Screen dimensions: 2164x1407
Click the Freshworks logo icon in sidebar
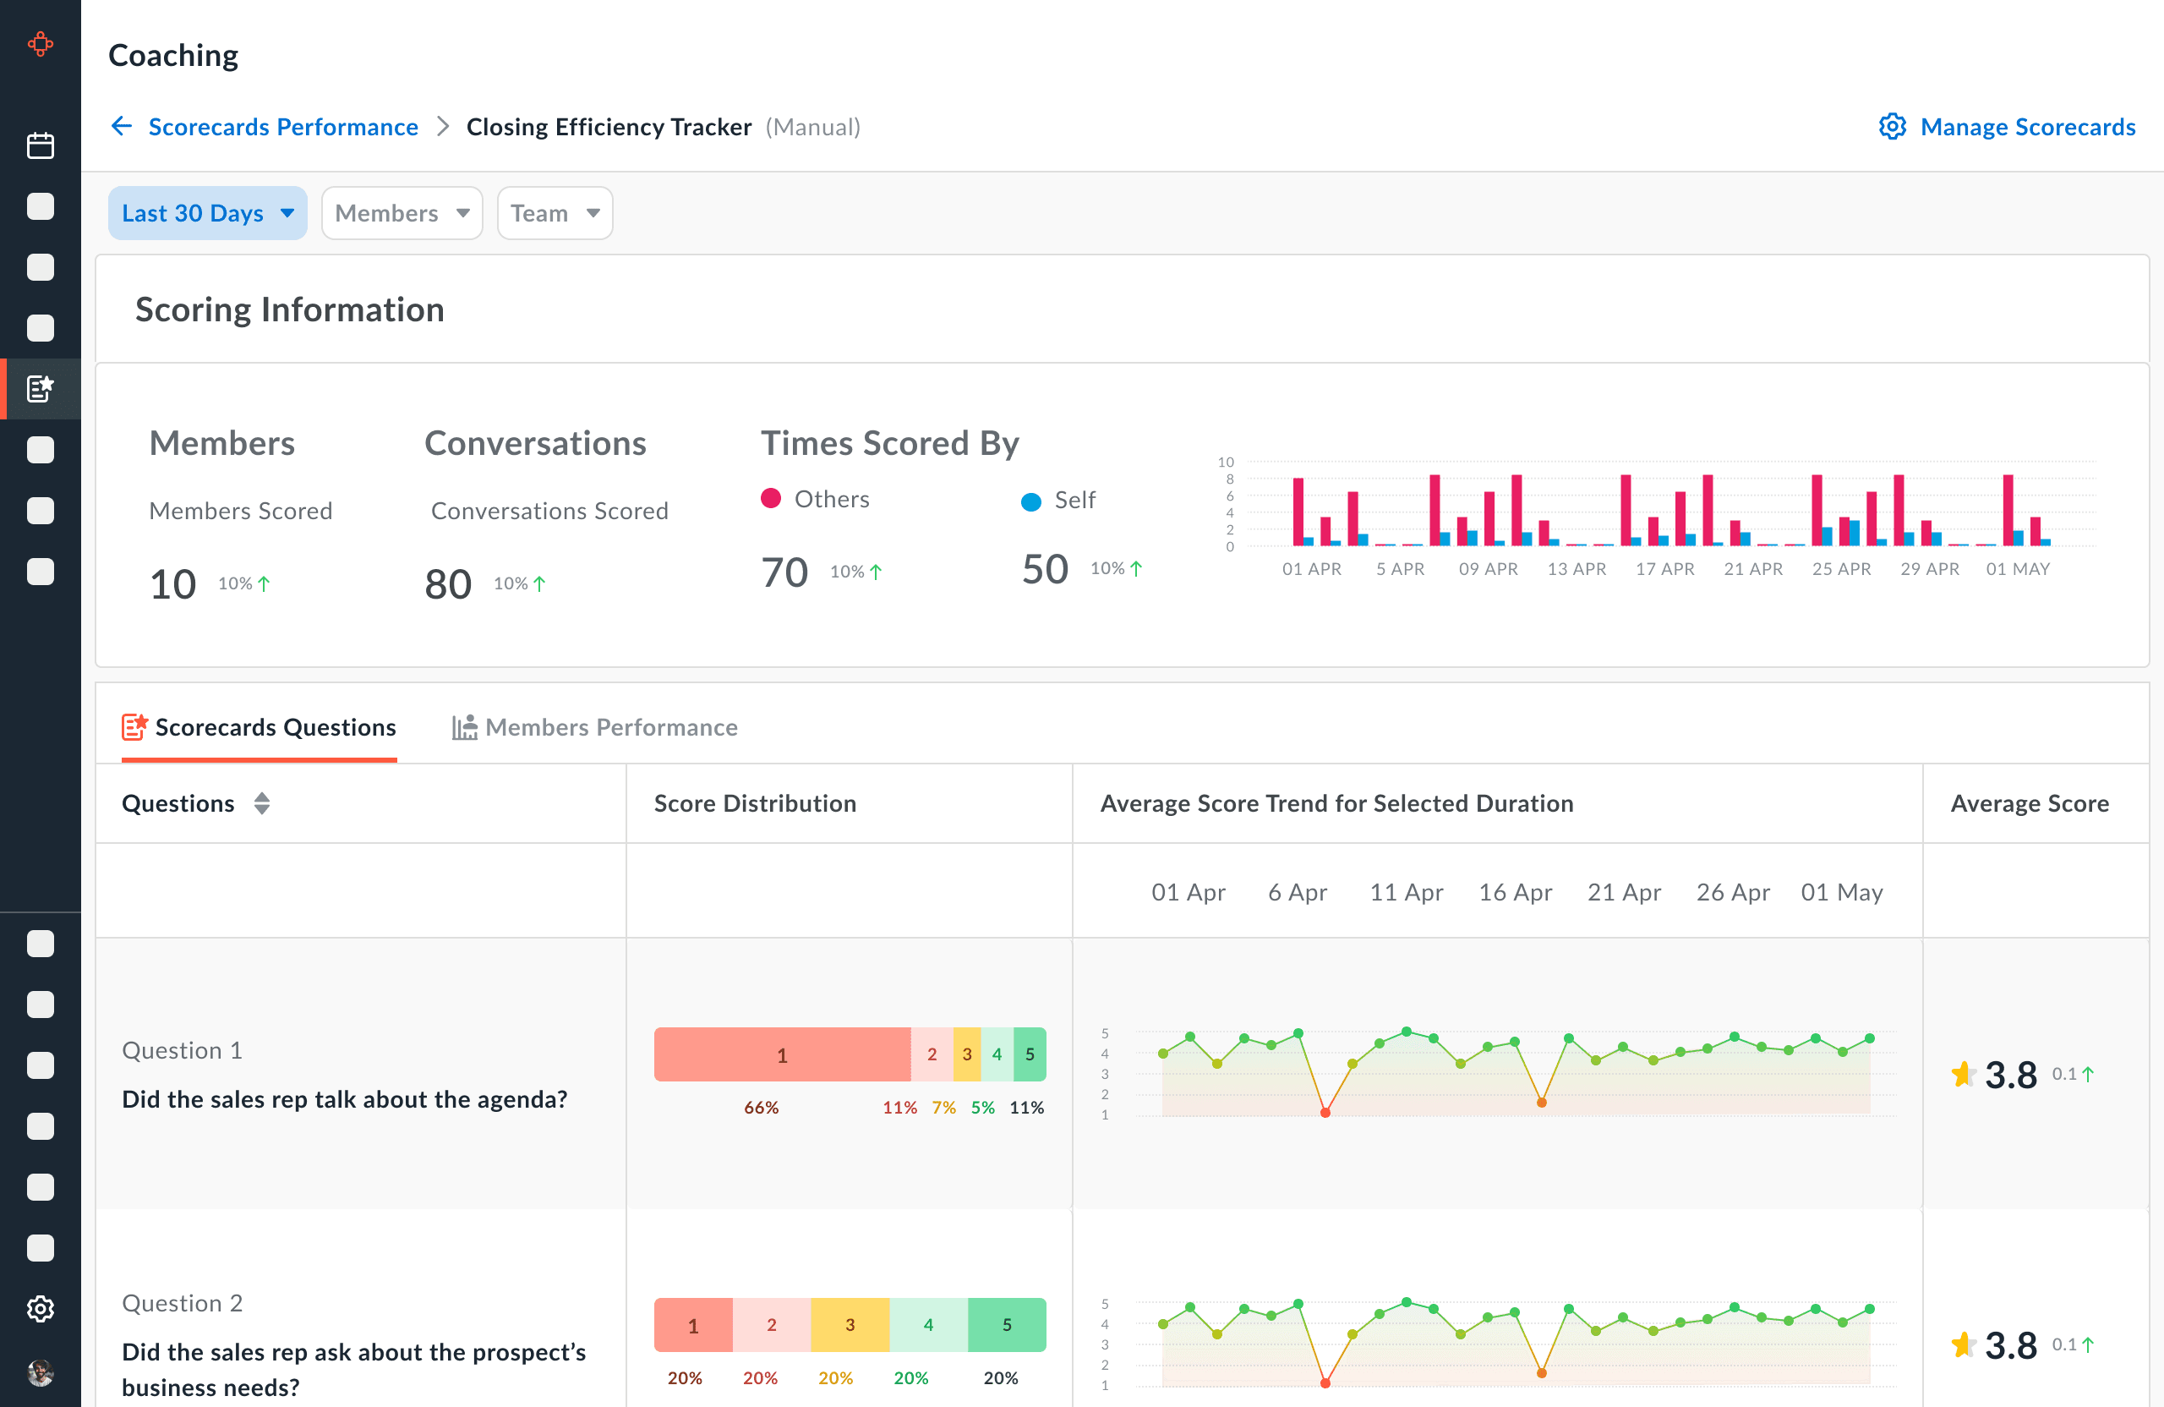(x=40, y=44)
